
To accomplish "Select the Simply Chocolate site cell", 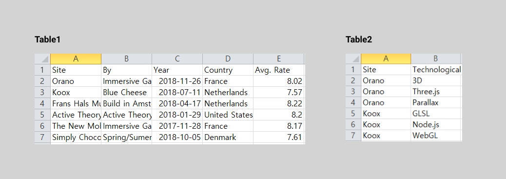I will click(x=76, y=138).
